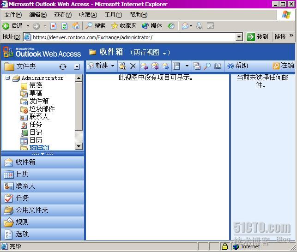Expand the 两行视图 view dropdown
The width and height of the screenshot is (297, 252).
(150, 53)
